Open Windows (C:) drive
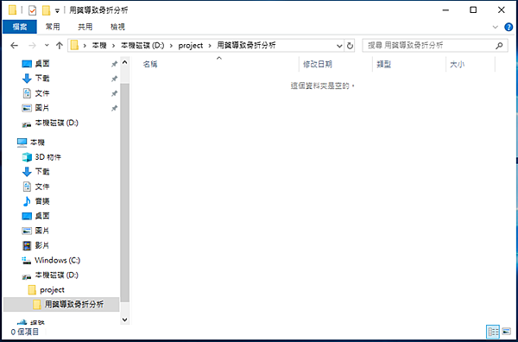This screenshot has height=342, width=518. coord(58,260)
